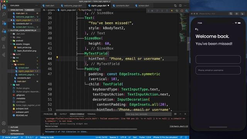Click Step Over in debug toolbar
Image resolution: width=247 pixels, height=139 pixels.
157,11
